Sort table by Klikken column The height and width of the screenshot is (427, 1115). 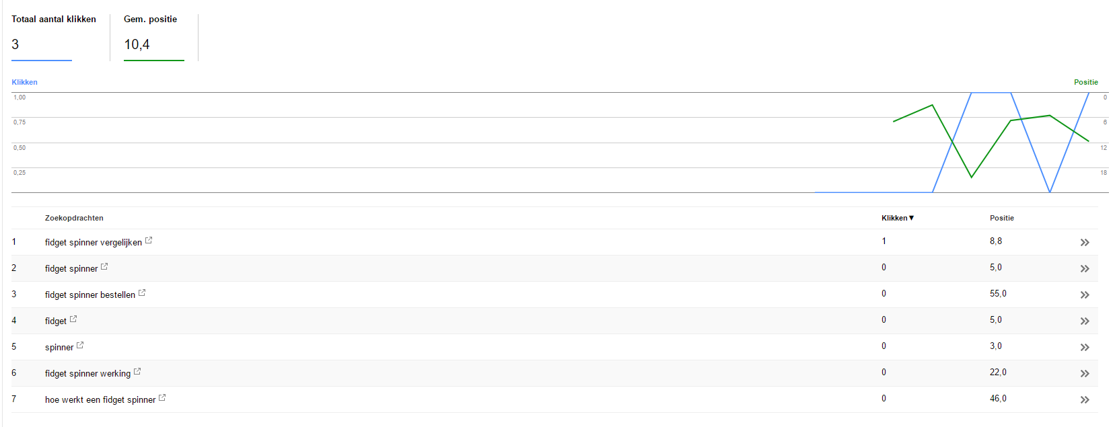[x=898, y=218]
